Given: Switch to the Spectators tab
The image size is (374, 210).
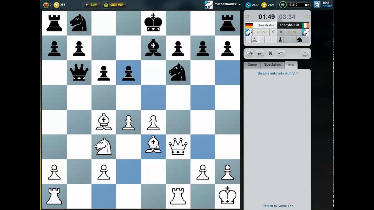Looking at the screenshot, I should 272,65.
